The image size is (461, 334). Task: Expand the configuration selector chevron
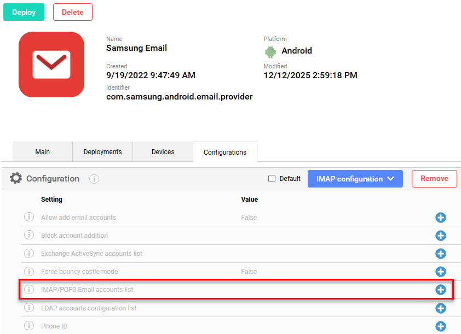click(391, 179)
